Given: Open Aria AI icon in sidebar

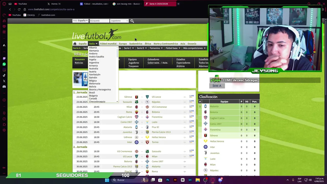Looking at the screenshot, I should (4, 45).
